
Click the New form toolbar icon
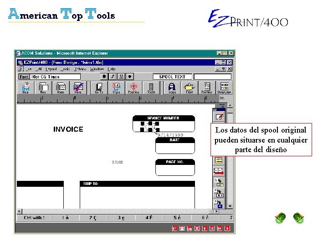pyautogui.click(x=43, y=87)
